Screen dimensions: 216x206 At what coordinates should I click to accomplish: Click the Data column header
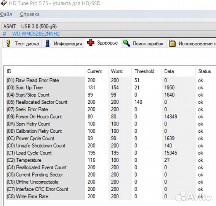pyautogui.click(x=169, y=71)
